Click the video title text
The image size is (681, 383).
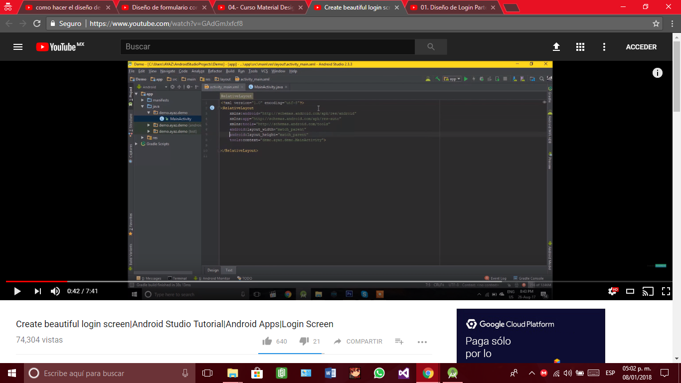(174, 324)
